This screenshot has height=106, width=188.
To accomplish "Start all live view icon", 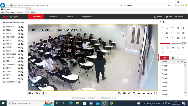I will [x=120, y=93].
